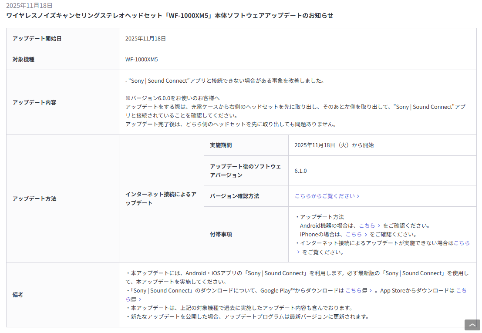The height and width of the screenshot is (333, 482).
Task: Click the 備考 row header
Action: point(18,295)
